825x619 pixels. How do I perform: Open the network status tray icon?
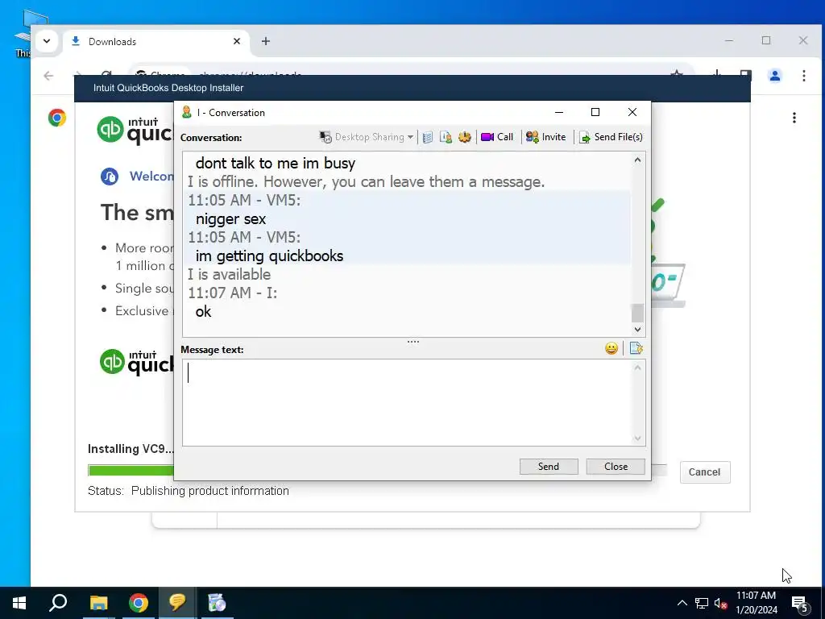pos(702,603)
